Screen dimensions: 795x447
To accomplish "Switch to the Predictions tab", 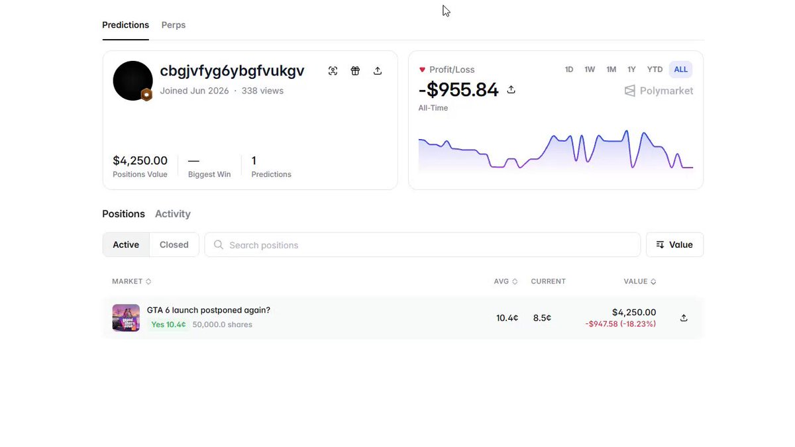I will (x=125, y=25).
